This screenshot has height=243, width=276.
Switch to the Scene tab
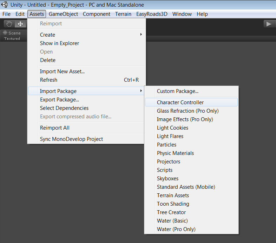tap(12, 33)
